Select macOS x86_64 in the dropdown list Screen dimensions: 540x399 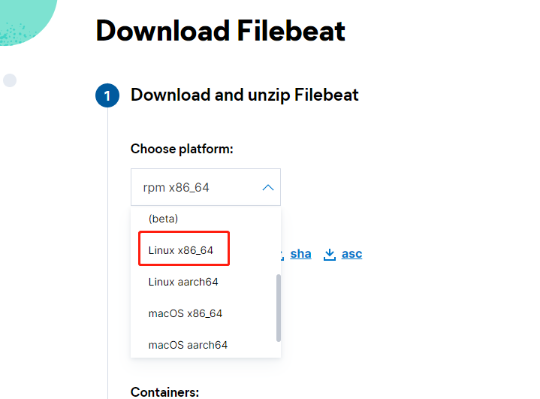click(x=186, y=313)
